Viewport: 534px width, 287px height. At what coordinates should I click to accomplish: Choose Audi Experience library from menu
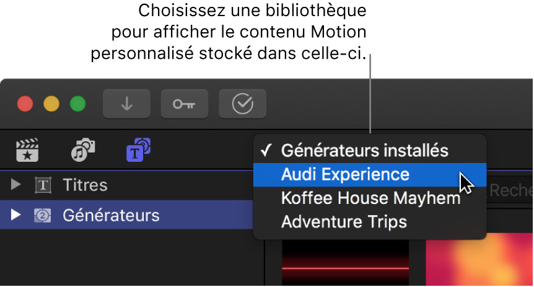click(x=345, y=174)
